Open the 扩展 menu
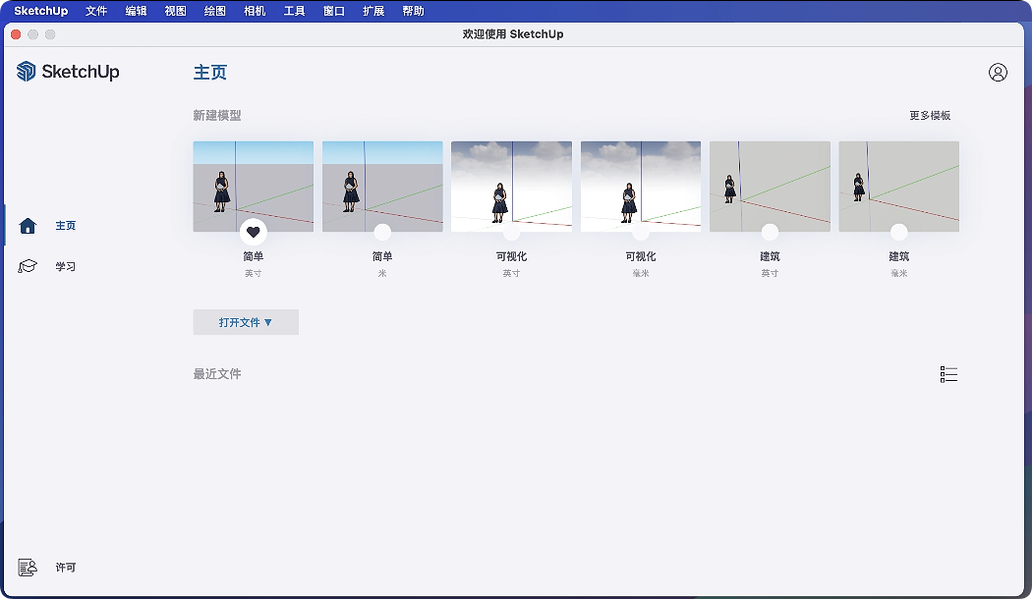 pos(373,11)
